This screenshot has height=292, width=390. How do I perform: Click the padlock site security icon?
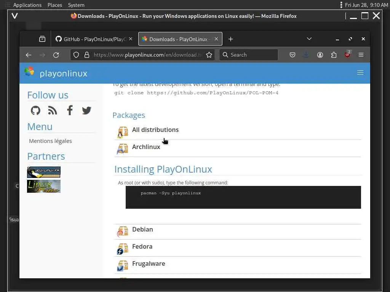coord(87,55)
